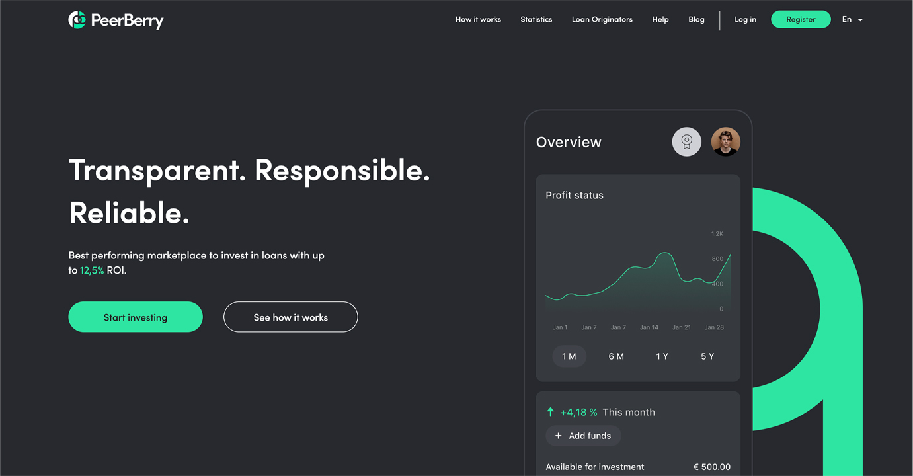Open the user profile avatar photo
Viewport: 913px width, 476px height.
click(725, 142)
